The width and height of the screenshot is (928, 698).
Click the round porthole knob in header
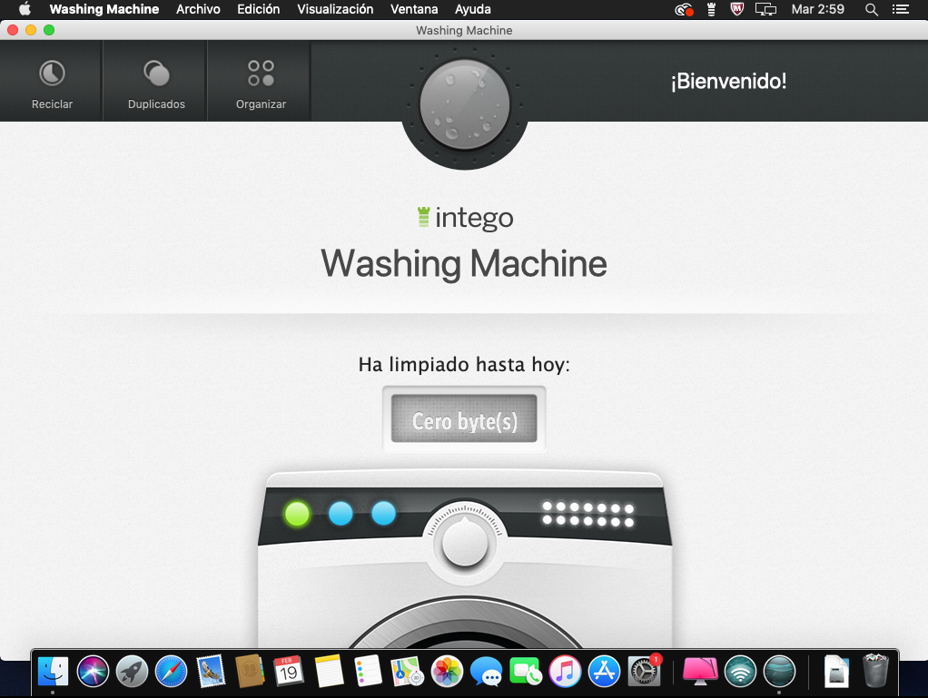coord(465,104)
